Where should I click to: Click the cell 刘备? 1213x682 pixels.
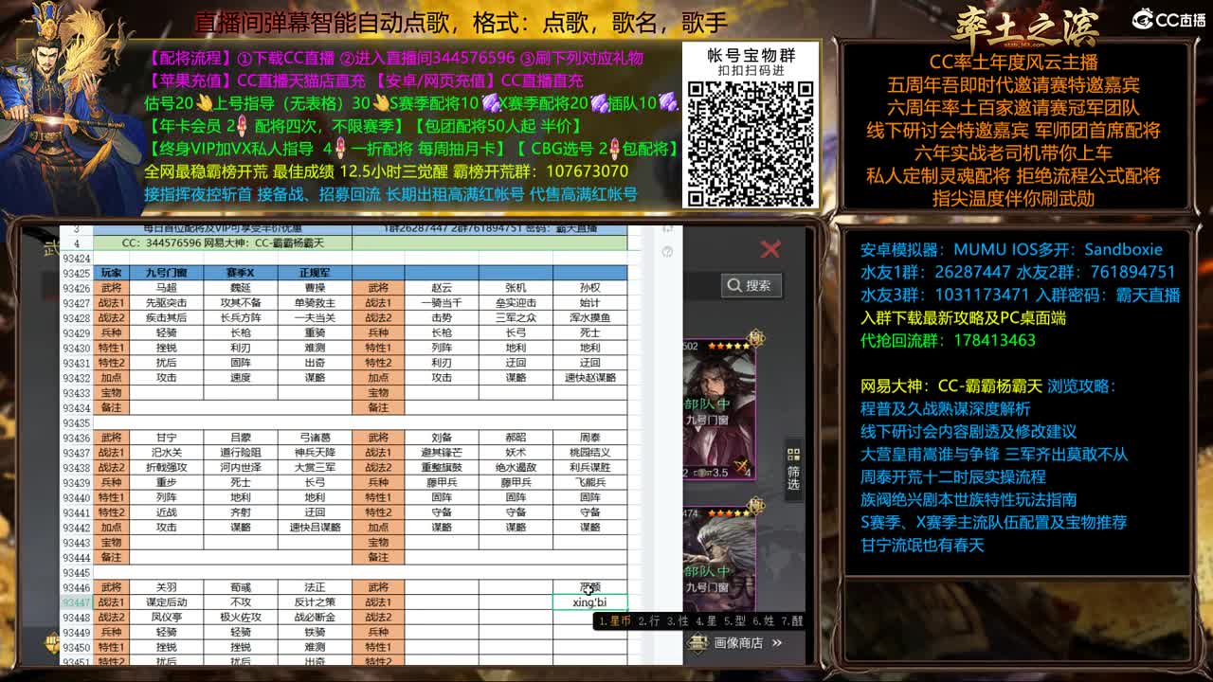click(442, 438)
